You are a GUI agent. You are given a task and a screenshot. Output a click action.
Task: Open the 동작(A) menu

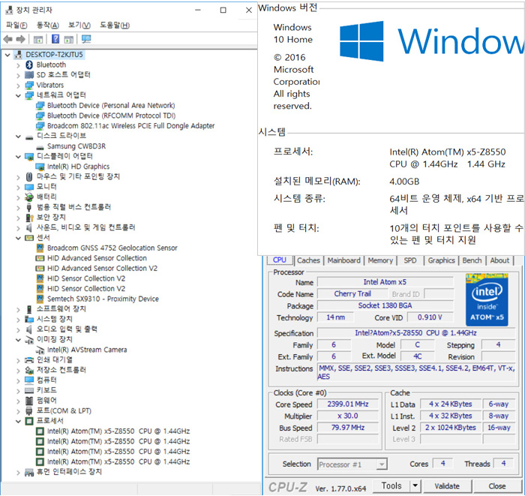48,25
